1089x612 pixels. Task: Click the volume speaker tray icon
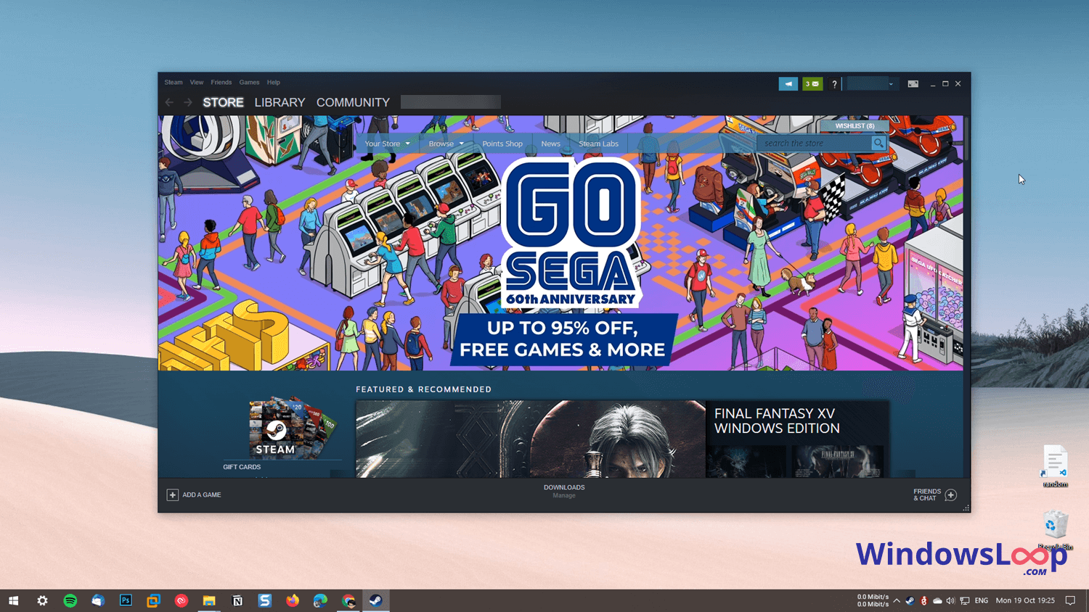950,600
